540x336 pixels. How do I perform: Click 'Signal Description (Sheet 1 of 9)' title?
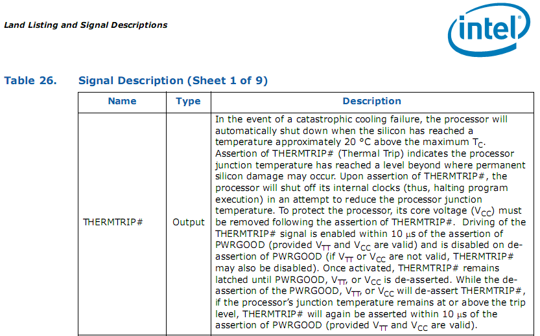(173, 80)
